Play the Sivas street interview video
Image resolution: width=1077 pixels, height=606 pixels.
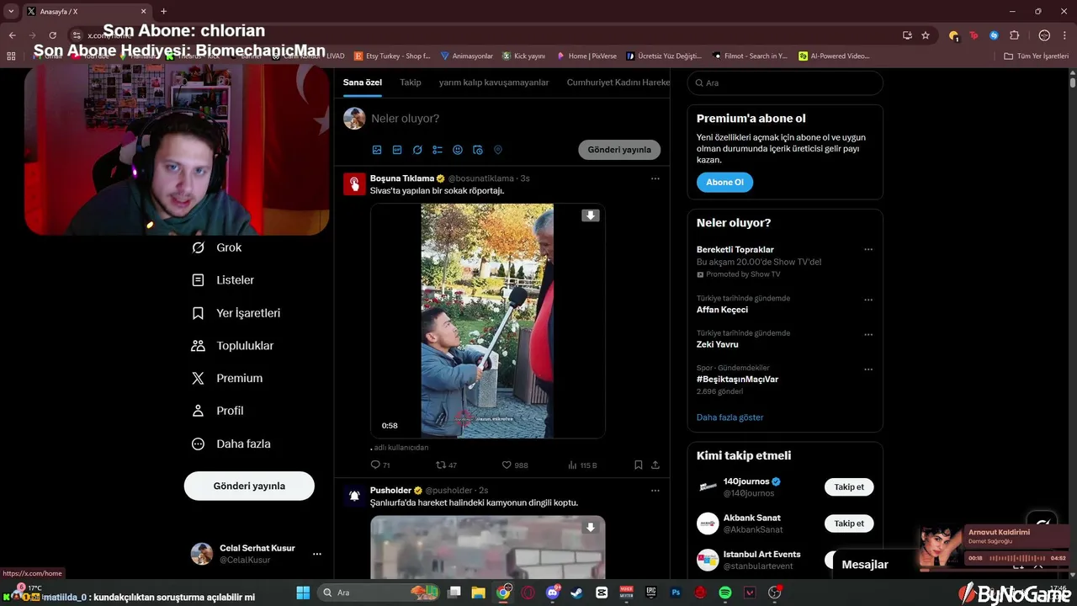pyautogui.click(x=488, y=321)
